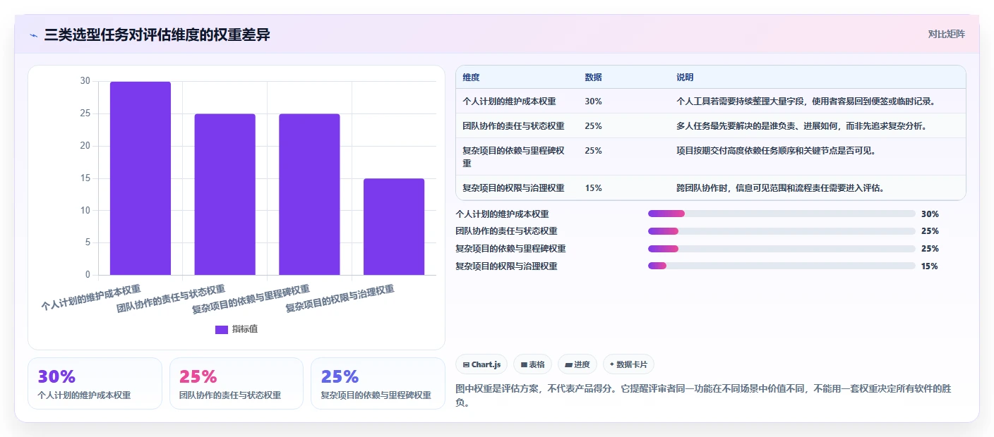The width and height of the screenshot is (994, 437).
Task: Click the description starting 跨团队协作时
Action: coord(780,188)
